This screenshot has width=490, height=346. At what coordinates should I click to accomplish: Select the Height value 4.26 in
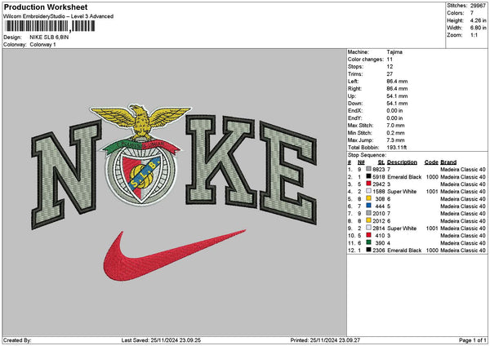tap(478, 20)
